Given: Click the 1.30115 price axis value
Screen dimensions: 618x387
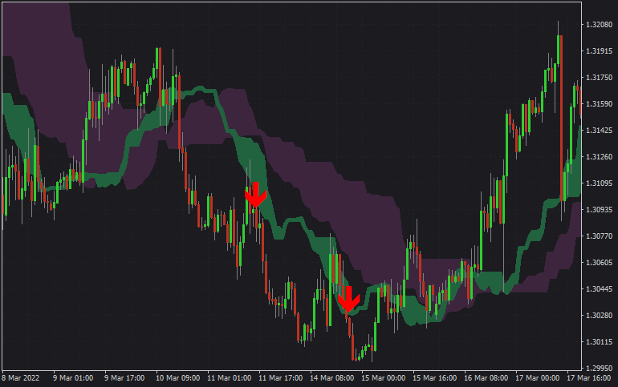Looking at the screenshot, I should click(x=599, y=342).
